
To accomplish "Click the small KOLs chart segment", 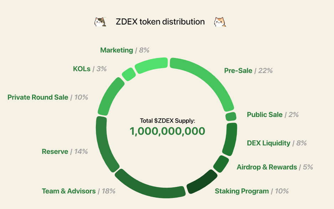I will [129, 74].
